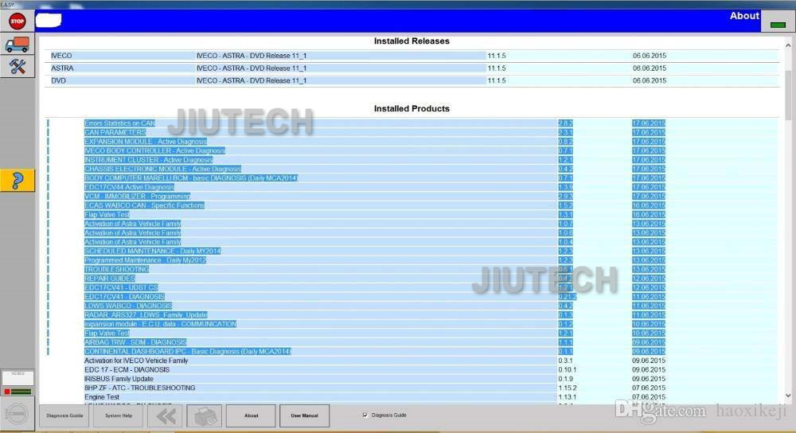Image resolution: width=796 pixels, height=433 pixels.
Task: Select the 'Engine Test' product row
Action: pyautogui.click(x=412, y=397)
